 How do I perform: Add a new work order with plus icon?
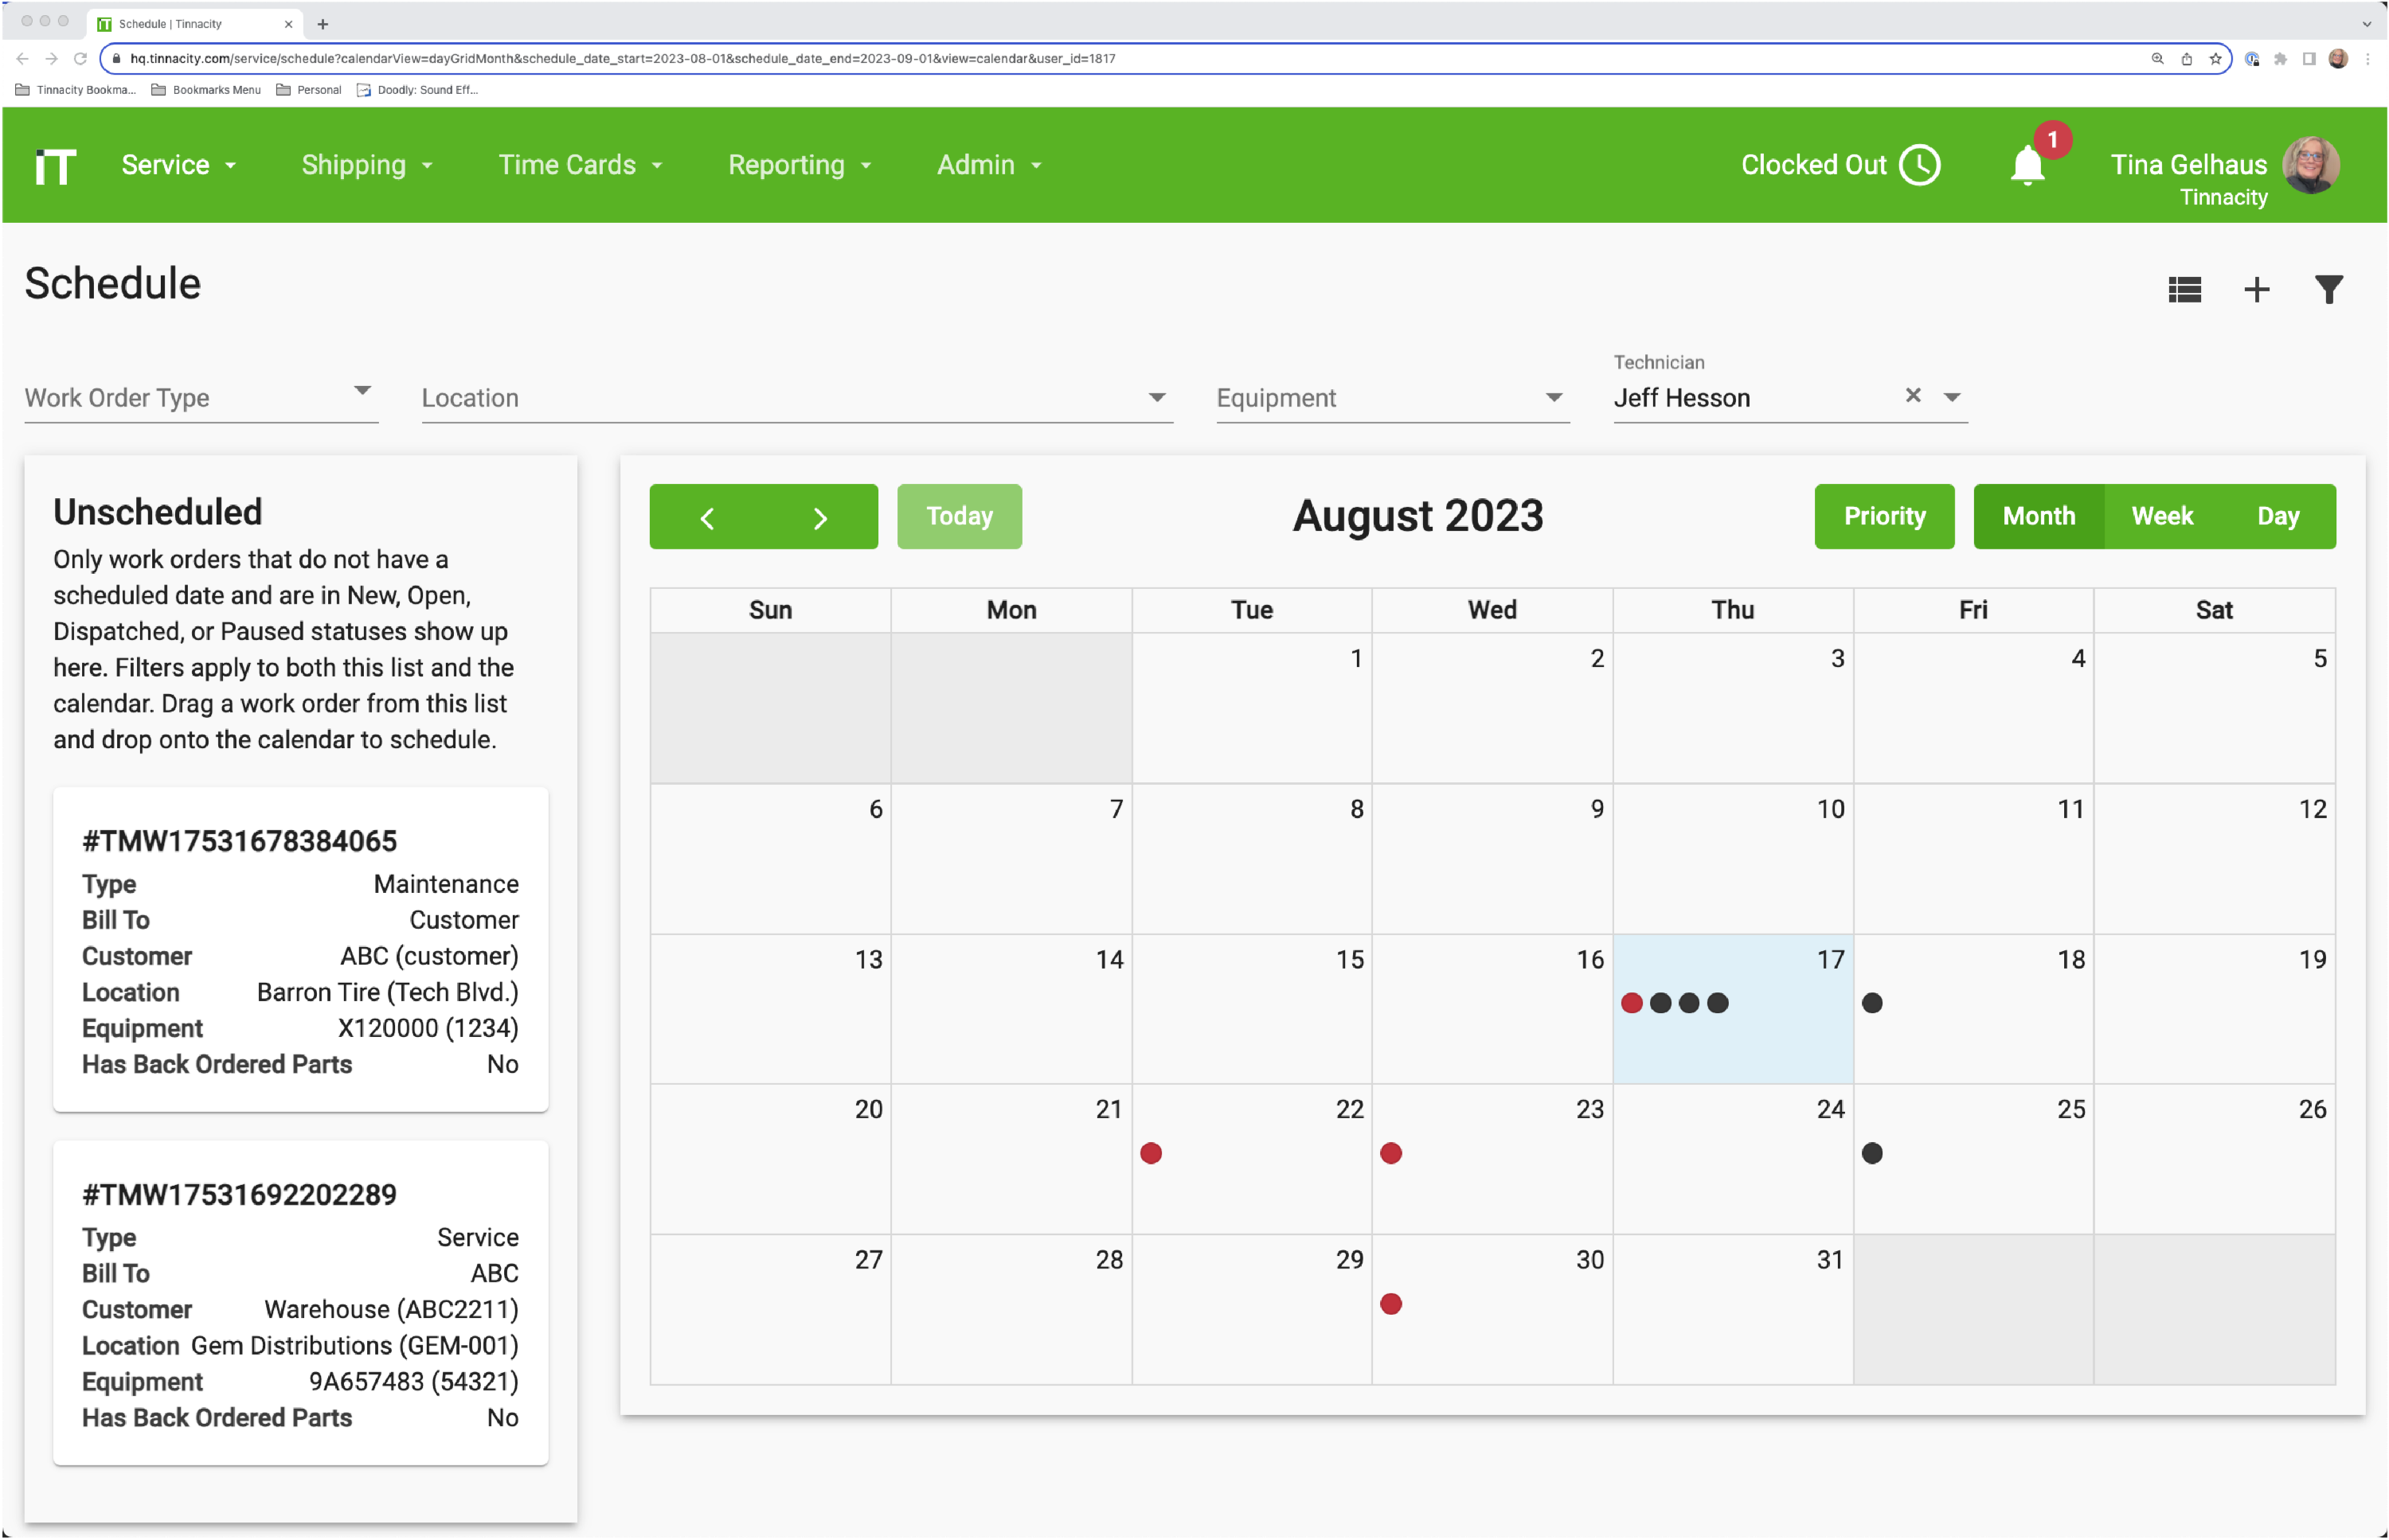(x=2257, y=290)
